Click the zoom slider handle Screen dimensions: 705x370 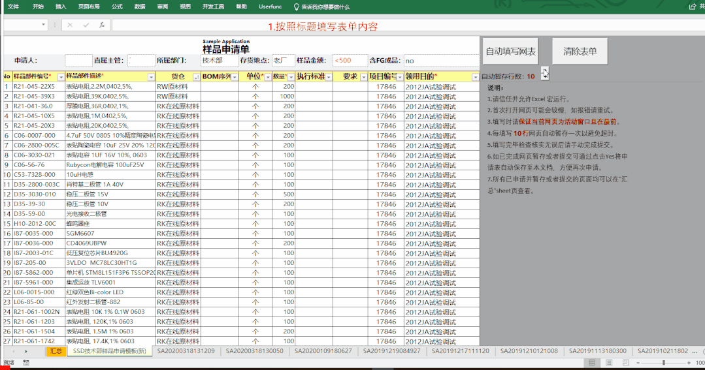coord(664,363)
